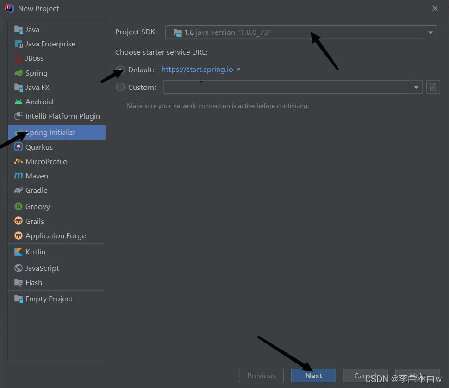Expand the Custom URL history dropdown arrow
This screenshot has height=388, width=449.
tap(416, 87)
